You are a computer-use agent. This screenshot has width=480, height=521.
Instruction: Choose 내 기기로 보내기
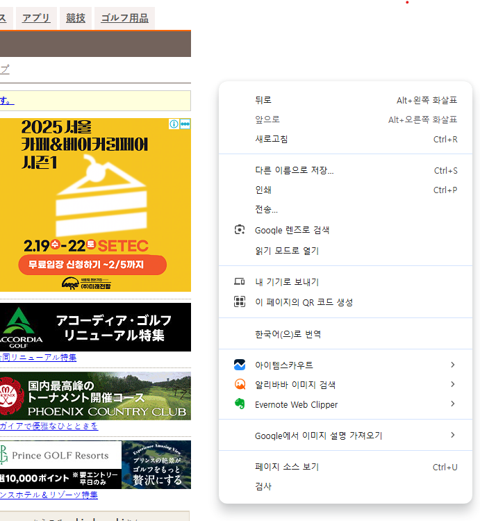coord(345,282)
